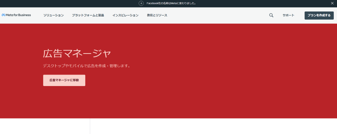Open the ソリューション menu
Image resolution: width=337 pixels, height=134 pixels.
(x=54, y=15)
